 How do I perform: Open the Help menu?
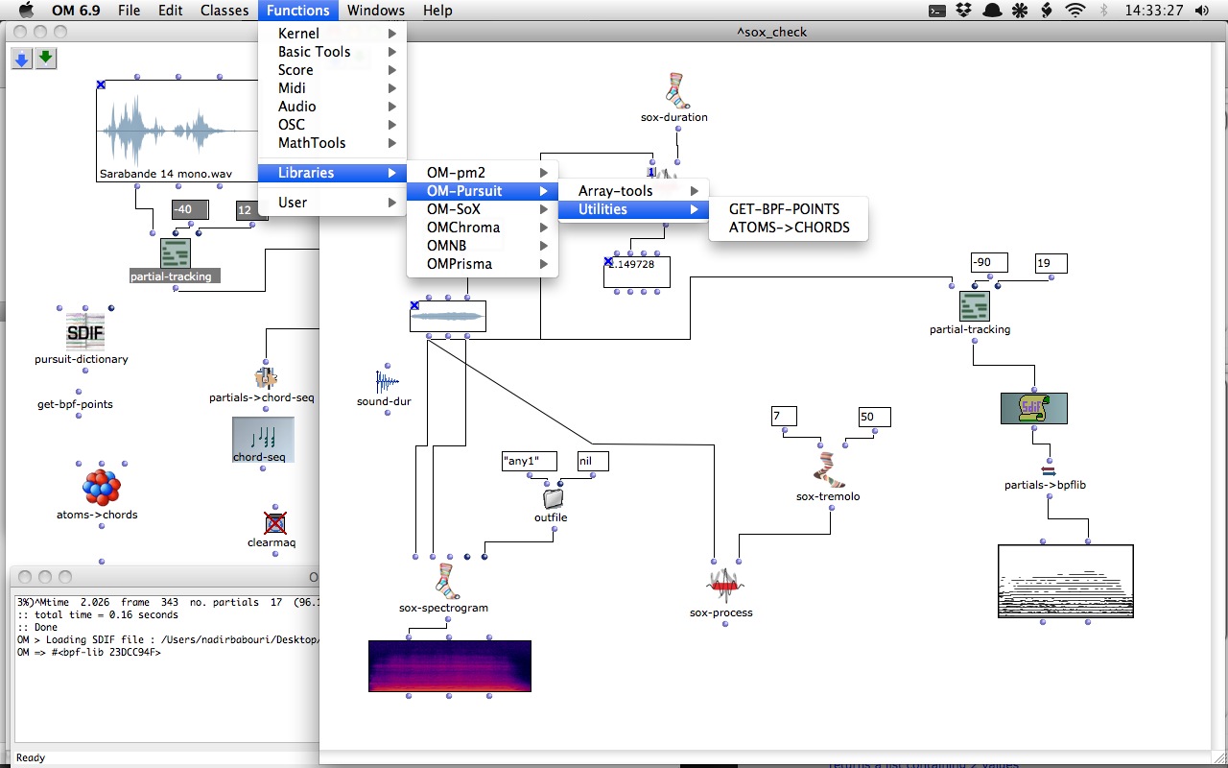(x=437, y=11)
